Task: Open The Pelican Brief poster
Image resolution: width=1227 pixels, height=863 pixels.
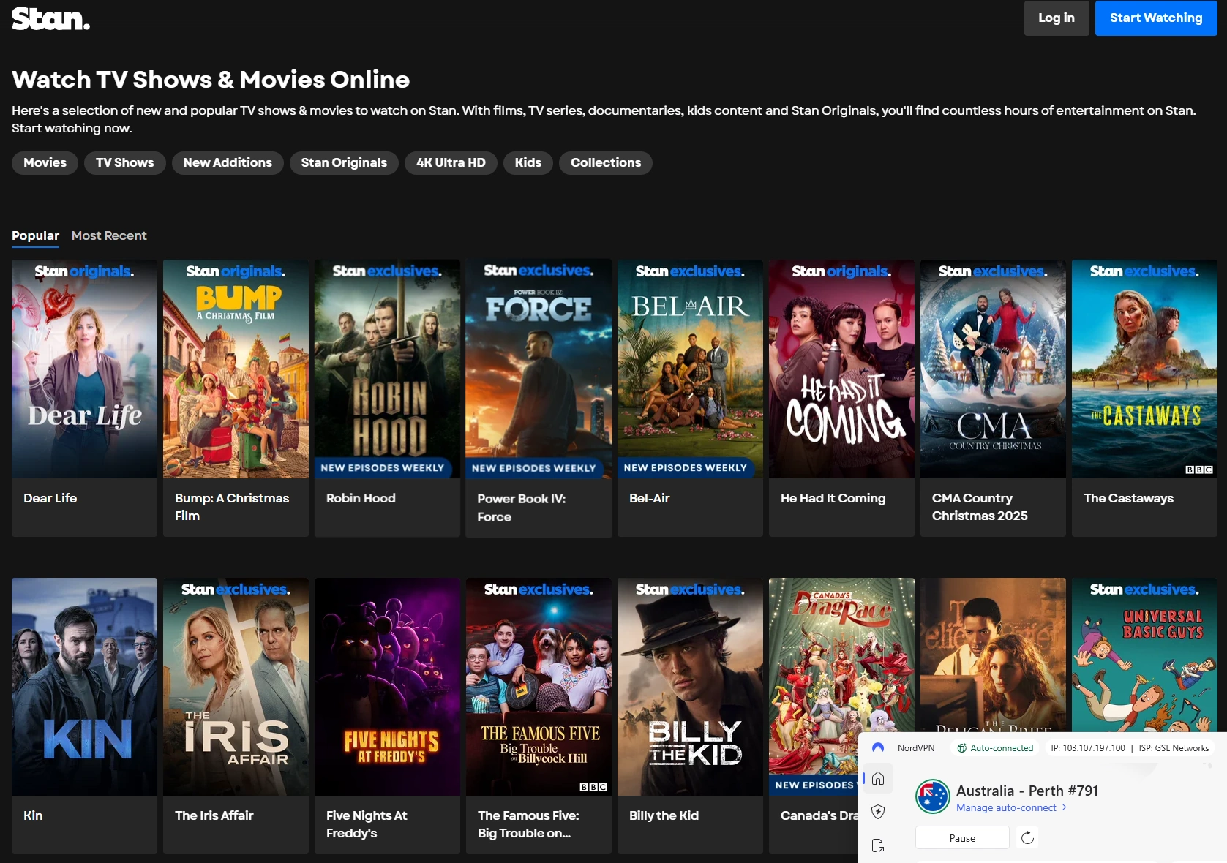Action: click(993, 655)
